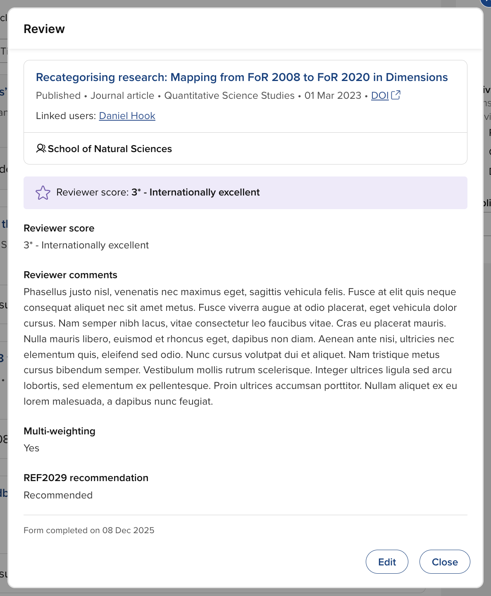Click the Quantitative Science Studies journal name

(229, 95)
